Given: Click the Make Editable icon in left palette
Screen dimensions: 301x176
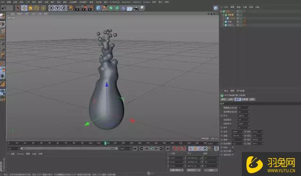Looking at the screenshot, I should (x=2, y=16).
